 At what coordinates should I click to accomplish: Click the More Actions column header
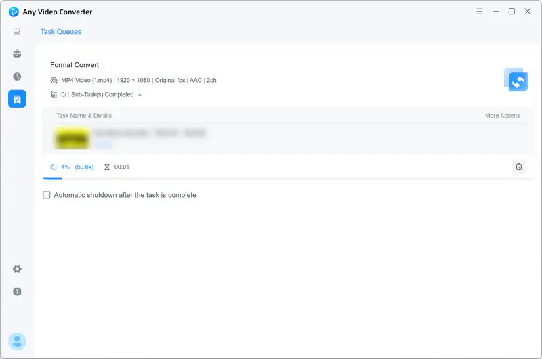pos(502,116)
